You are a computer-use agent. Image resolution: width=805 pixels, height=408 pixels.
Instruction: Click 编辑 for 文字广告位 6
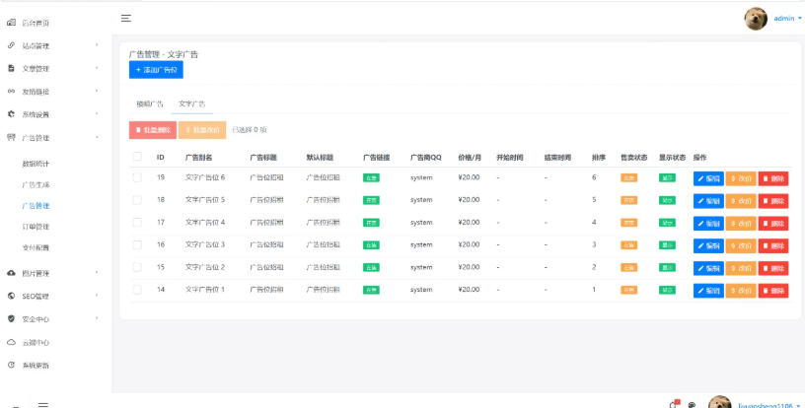tap(708, 179)
